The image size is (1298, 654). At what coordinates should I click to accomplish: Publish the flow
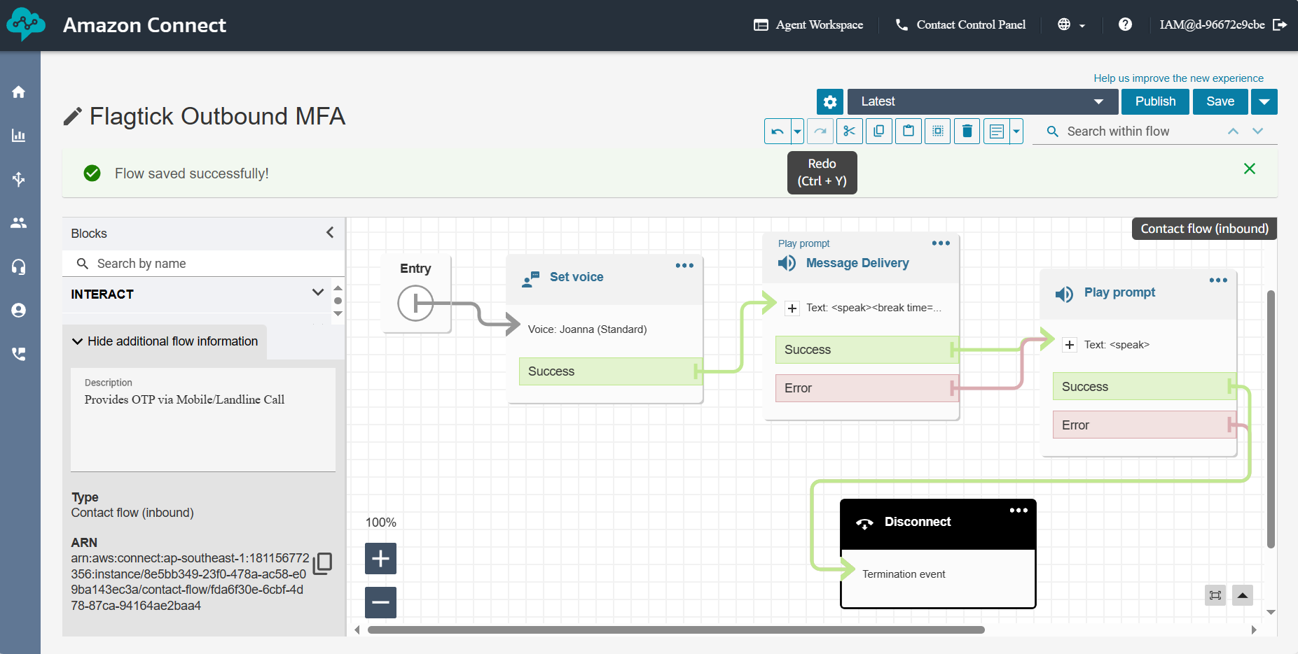1154,102
